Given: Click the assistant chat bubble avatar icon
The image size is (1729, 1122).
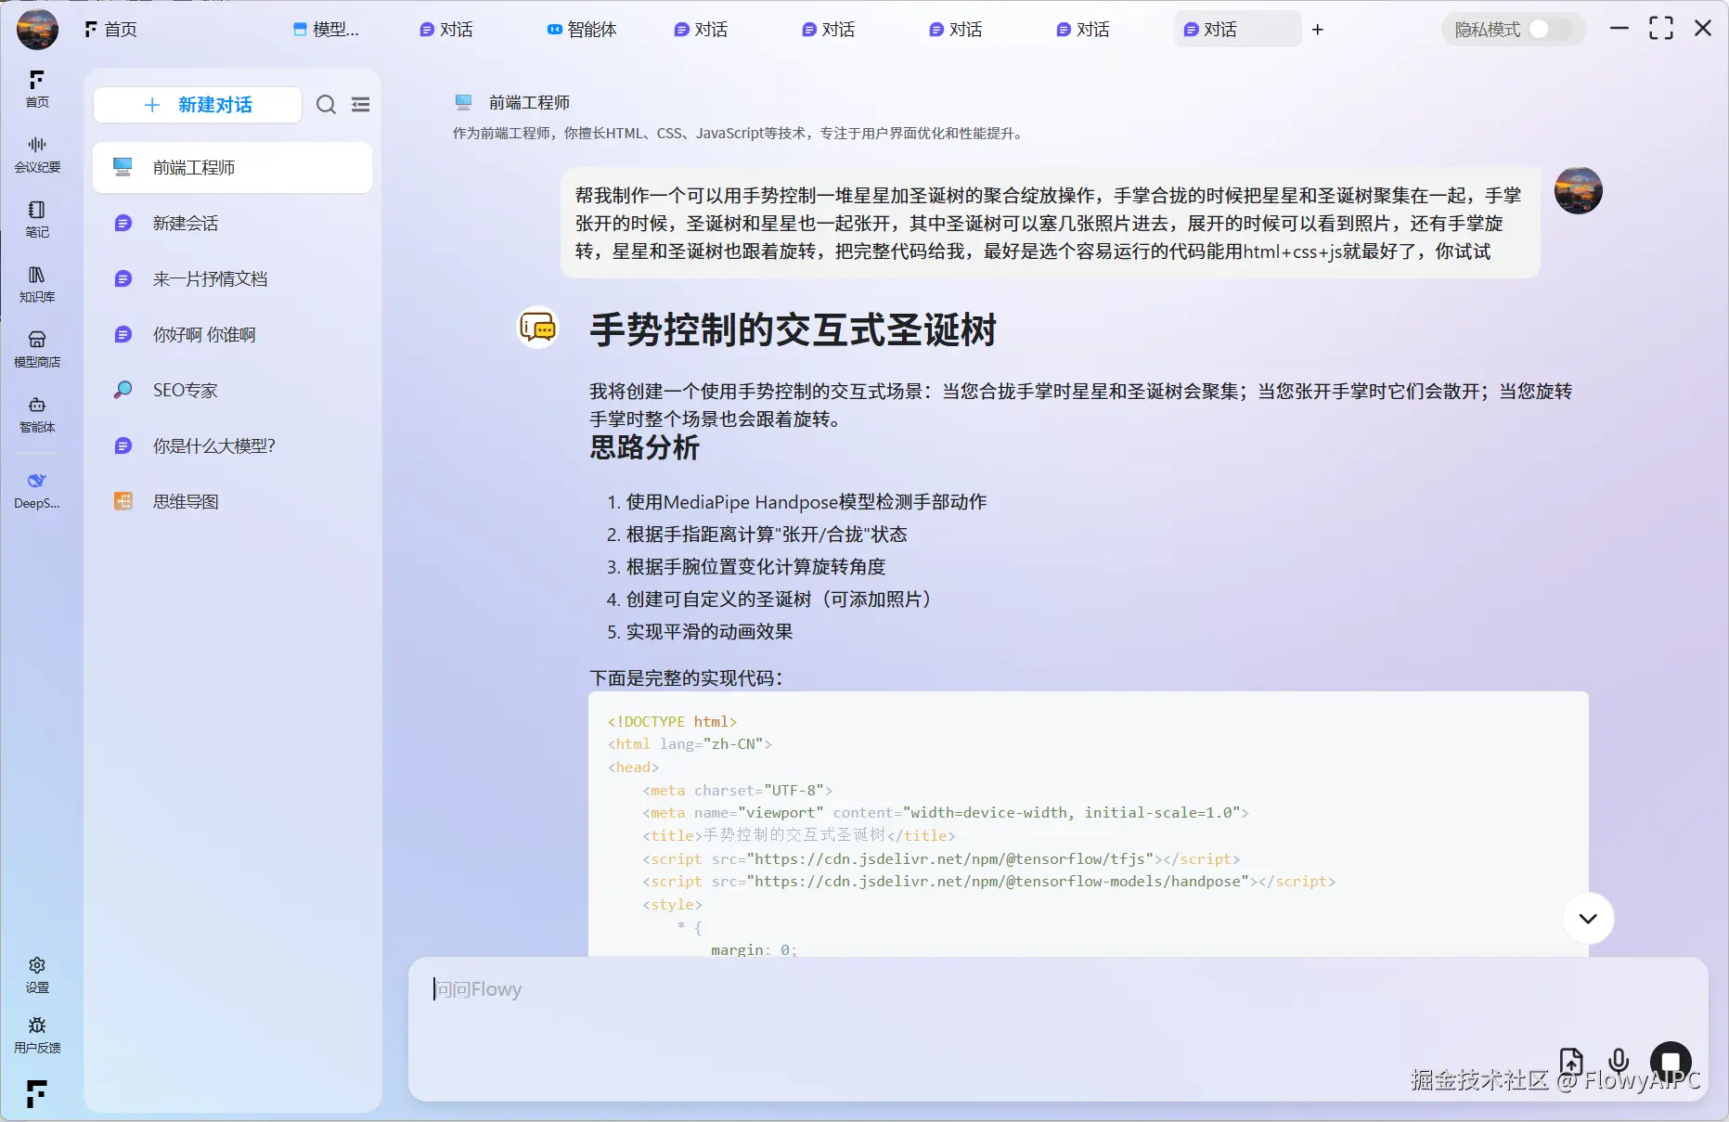Looking at the screenshot, I should pyautogui.click(x=538, y=327).
